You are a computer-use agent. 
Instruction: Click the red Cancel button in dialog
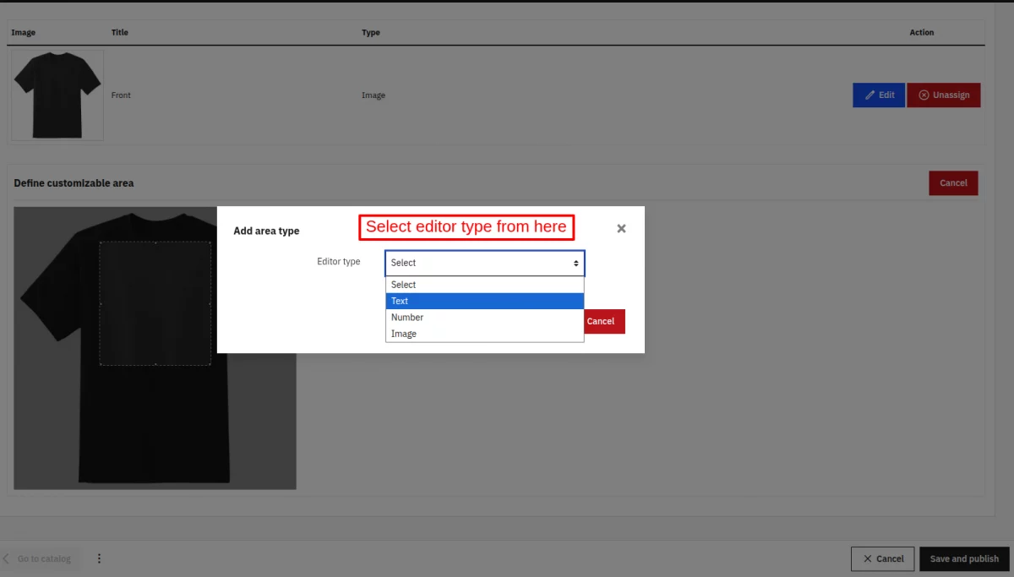(x=603, y=321)
